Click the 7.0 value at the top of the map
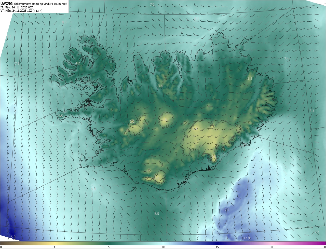 pos(152,5)
